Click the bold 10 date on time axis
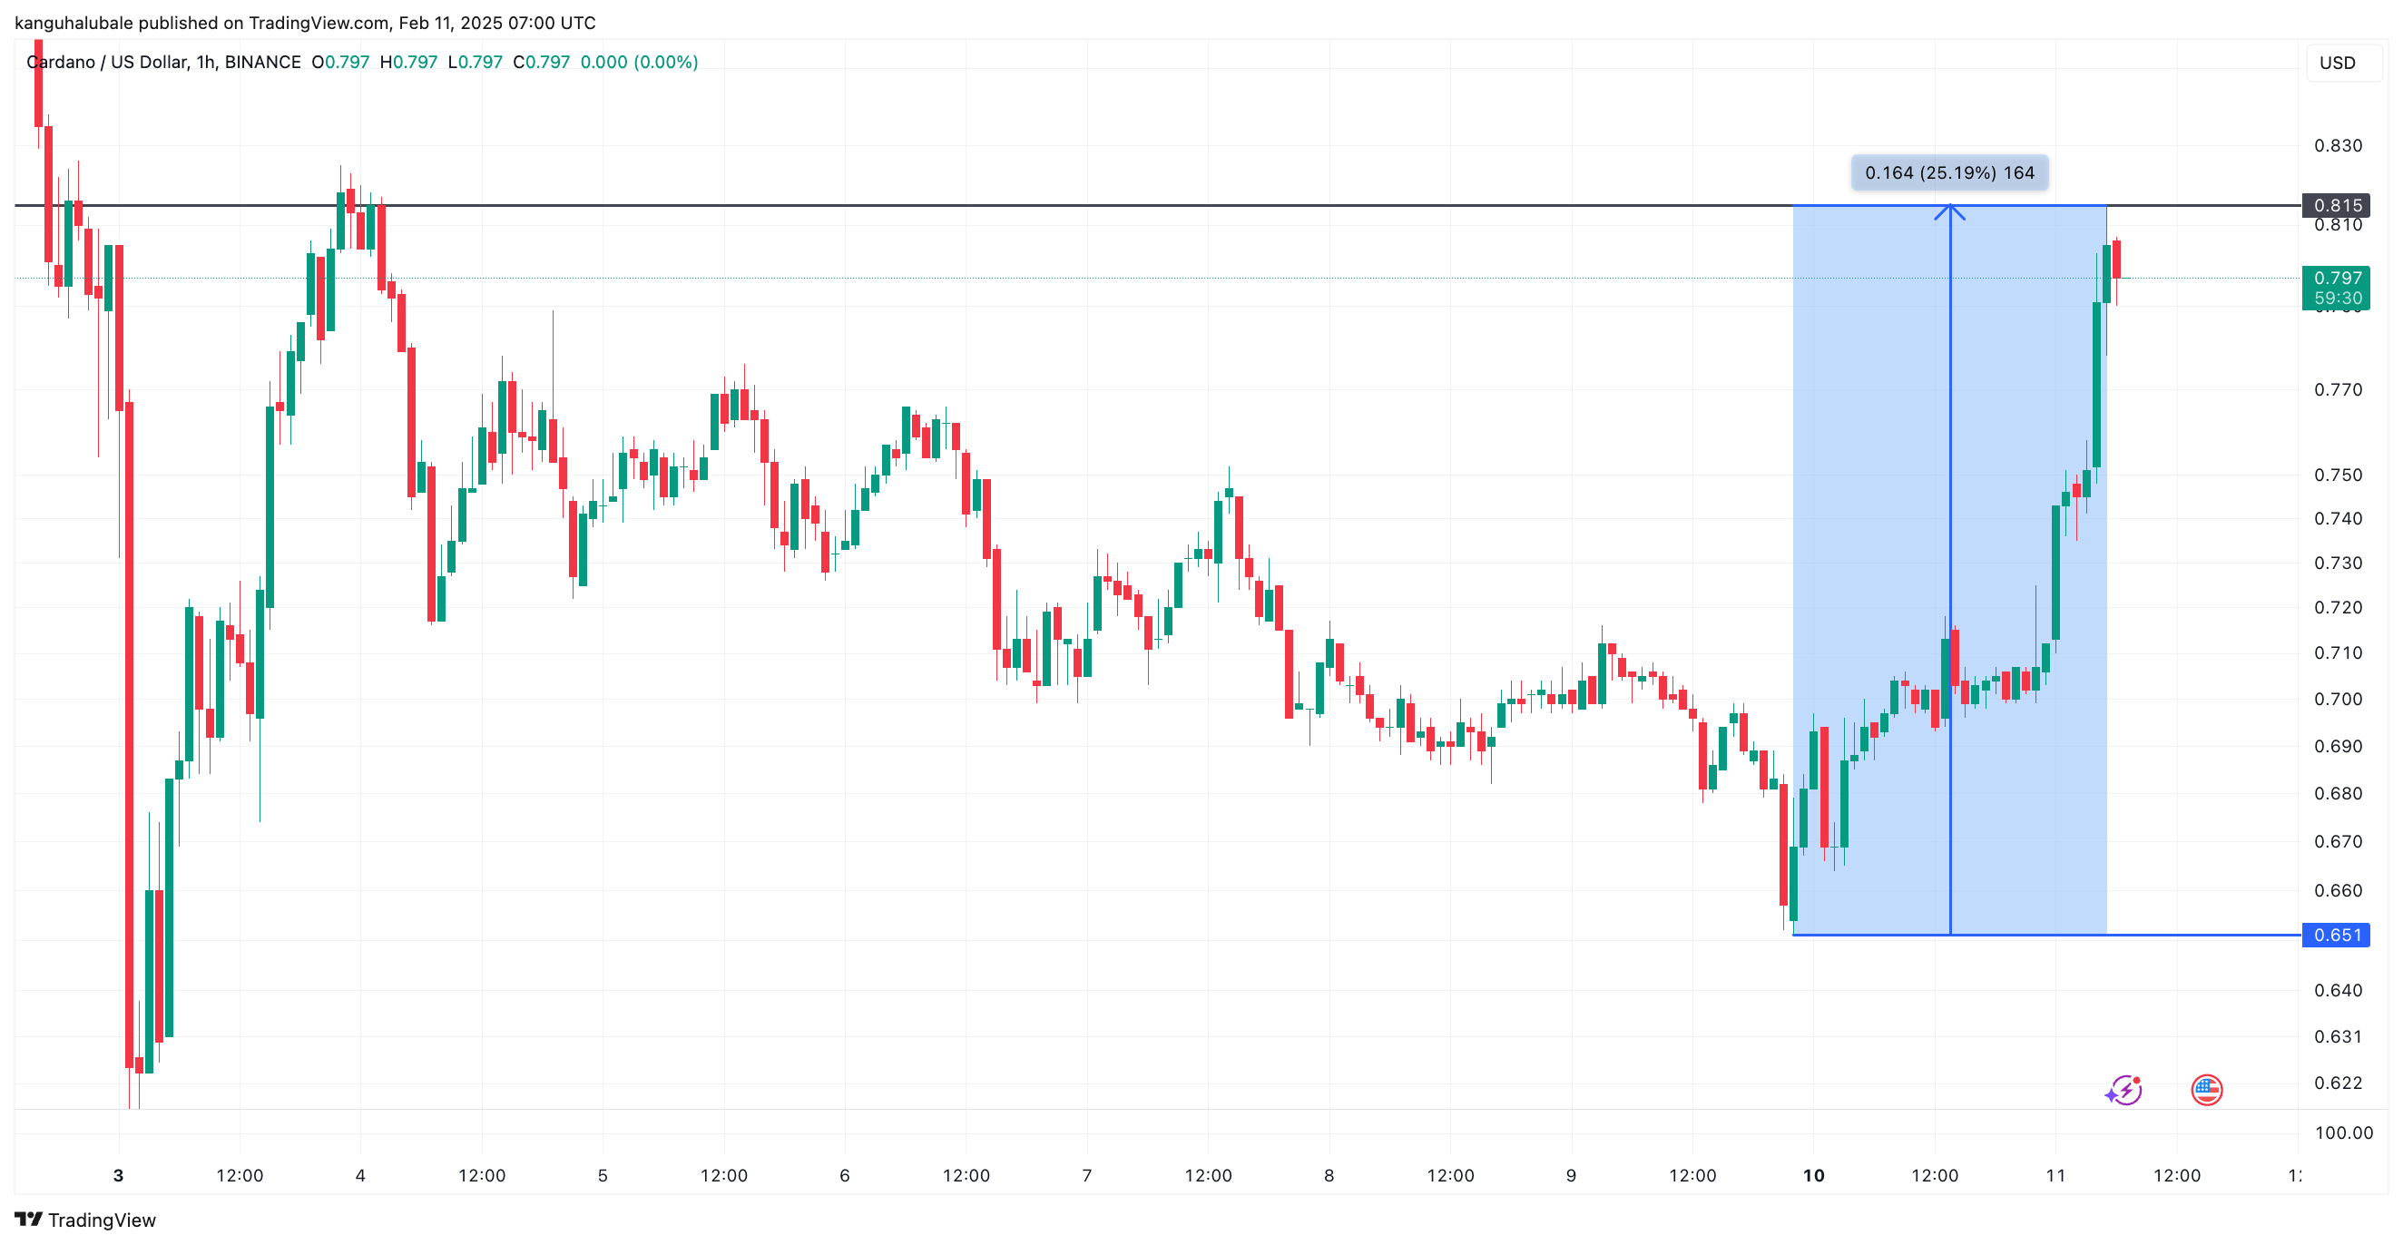Screen dimensions: 2403x1245 click(x=1812, y=1175)
